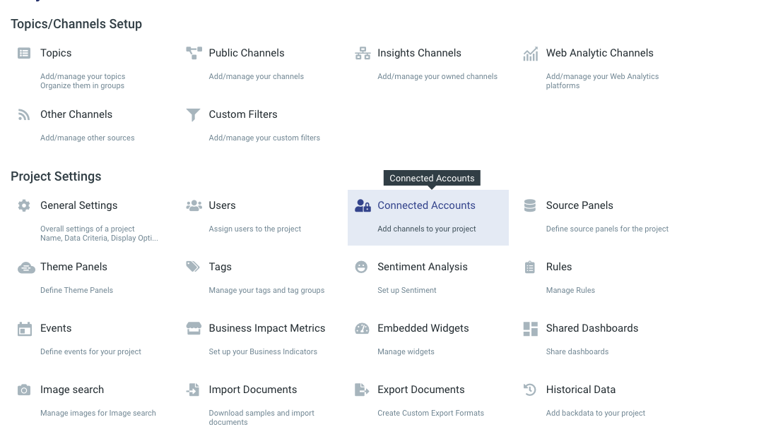Click 'Manage images for Image search' text

98,414
